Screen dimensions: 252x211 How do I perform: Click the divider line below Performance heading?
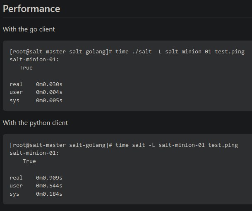[127, 17]
